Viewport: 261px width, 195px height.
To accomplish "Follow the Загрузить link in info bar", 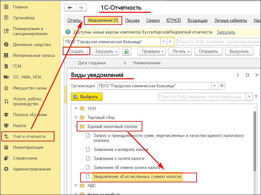I will [226, 32].
